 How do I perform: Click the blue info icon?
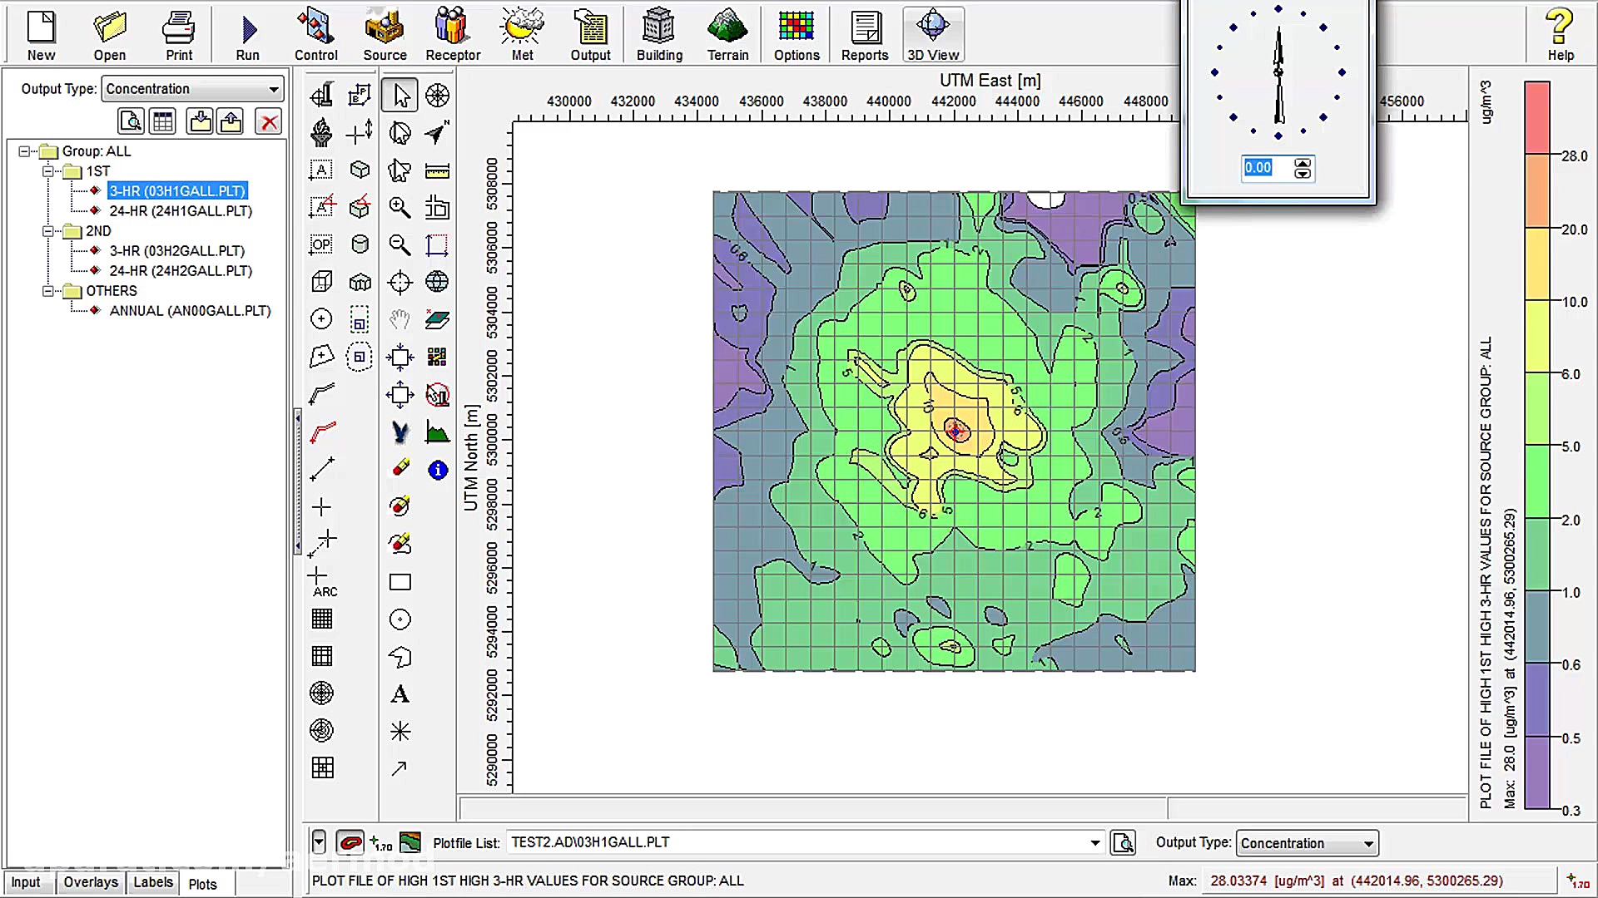438,471
